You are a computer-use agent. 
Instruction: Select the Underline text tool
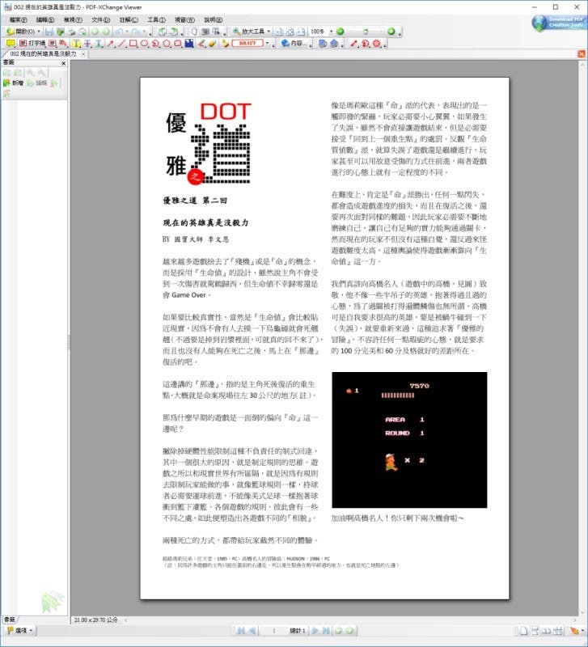click(99, 43)
